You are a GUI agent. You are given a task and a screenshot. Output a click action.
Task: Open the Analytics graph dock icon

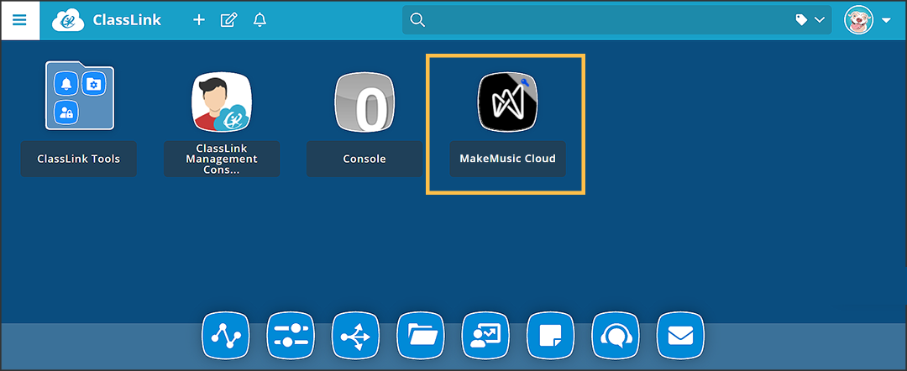tap(225, 335)
